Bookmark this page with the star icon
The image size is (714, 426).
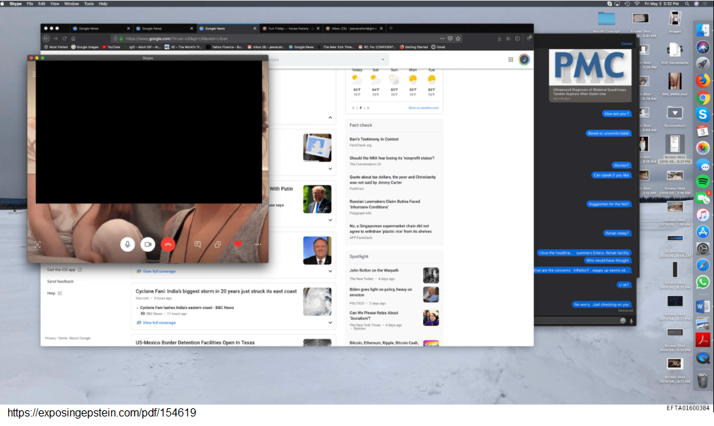458,39
